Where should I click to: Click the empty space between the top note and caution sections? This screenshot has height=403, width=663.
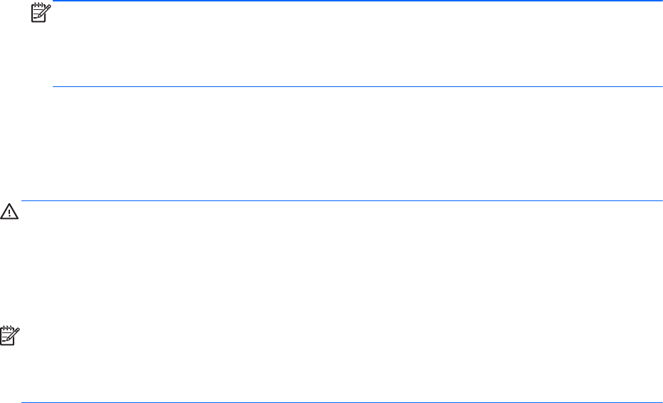(x=342, y=143)
